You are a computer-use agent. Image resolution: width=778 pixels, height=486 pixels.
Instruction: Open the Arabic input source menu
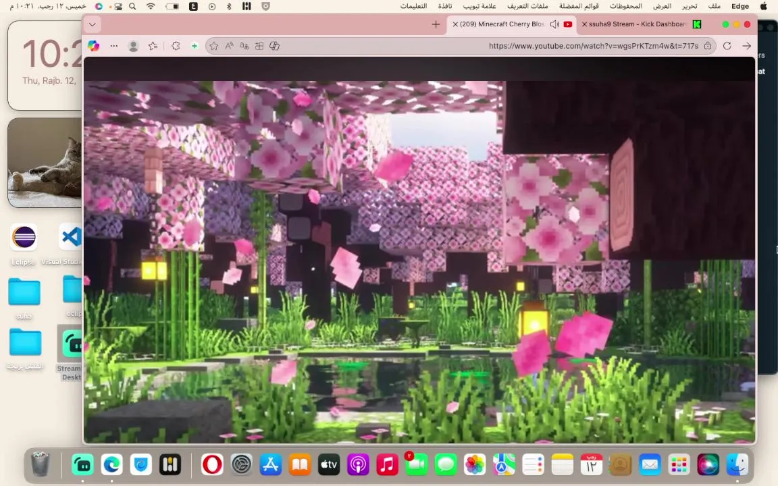pyautogui.click(x=194, y=7)
